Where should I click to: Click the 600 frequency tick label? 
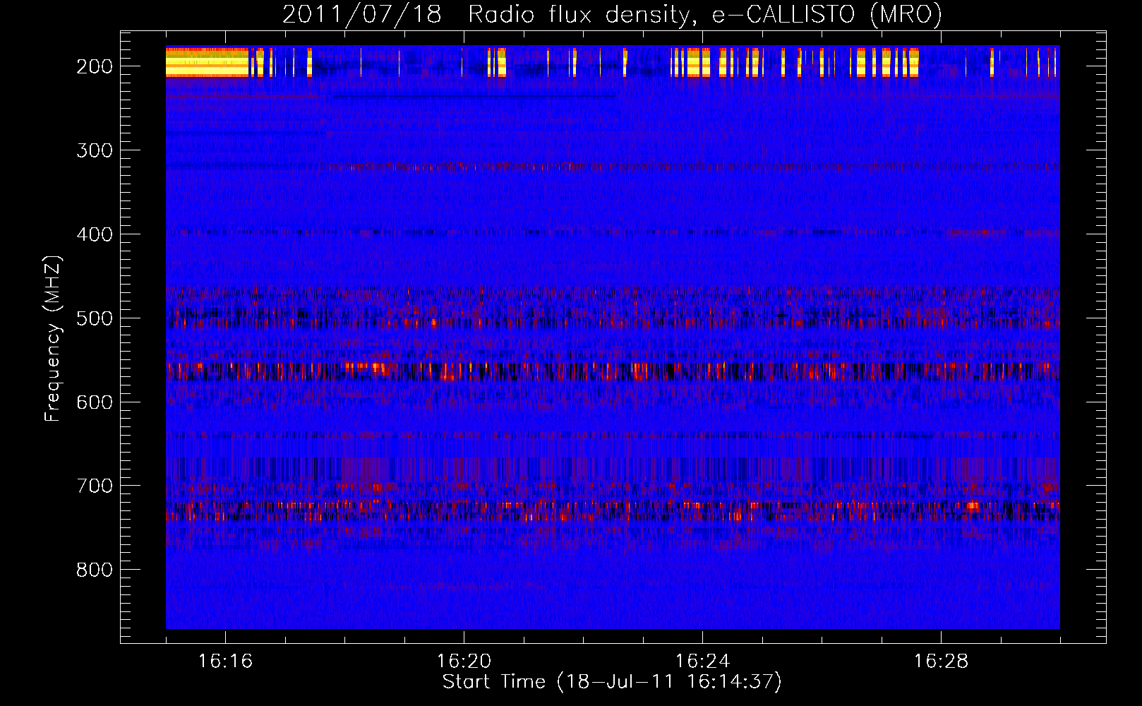[95, 402]
